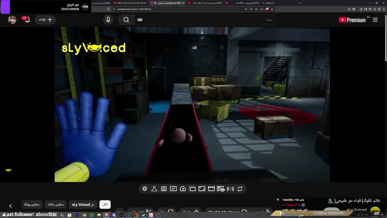Select the 'محتوى يهمك' filter chip
Viewport: 387px width, 218px height.
[x=32, y=205]
